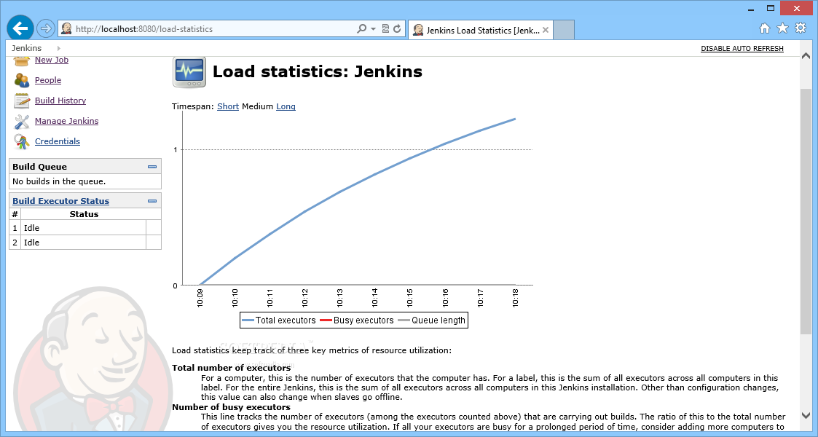
Task: Switch timespan to Long
Action: pyautogui.click(x=286, y=106)
